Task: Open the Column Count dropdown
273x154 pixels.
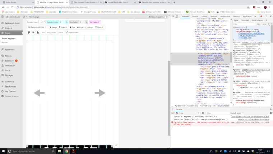Action: [x=42, y=22]
